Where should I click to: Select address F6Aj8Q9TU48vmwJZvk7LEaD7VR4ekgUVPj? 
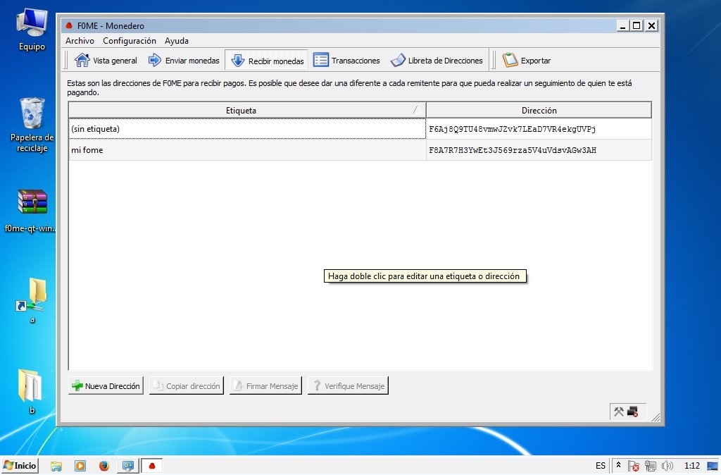point(539,129)
